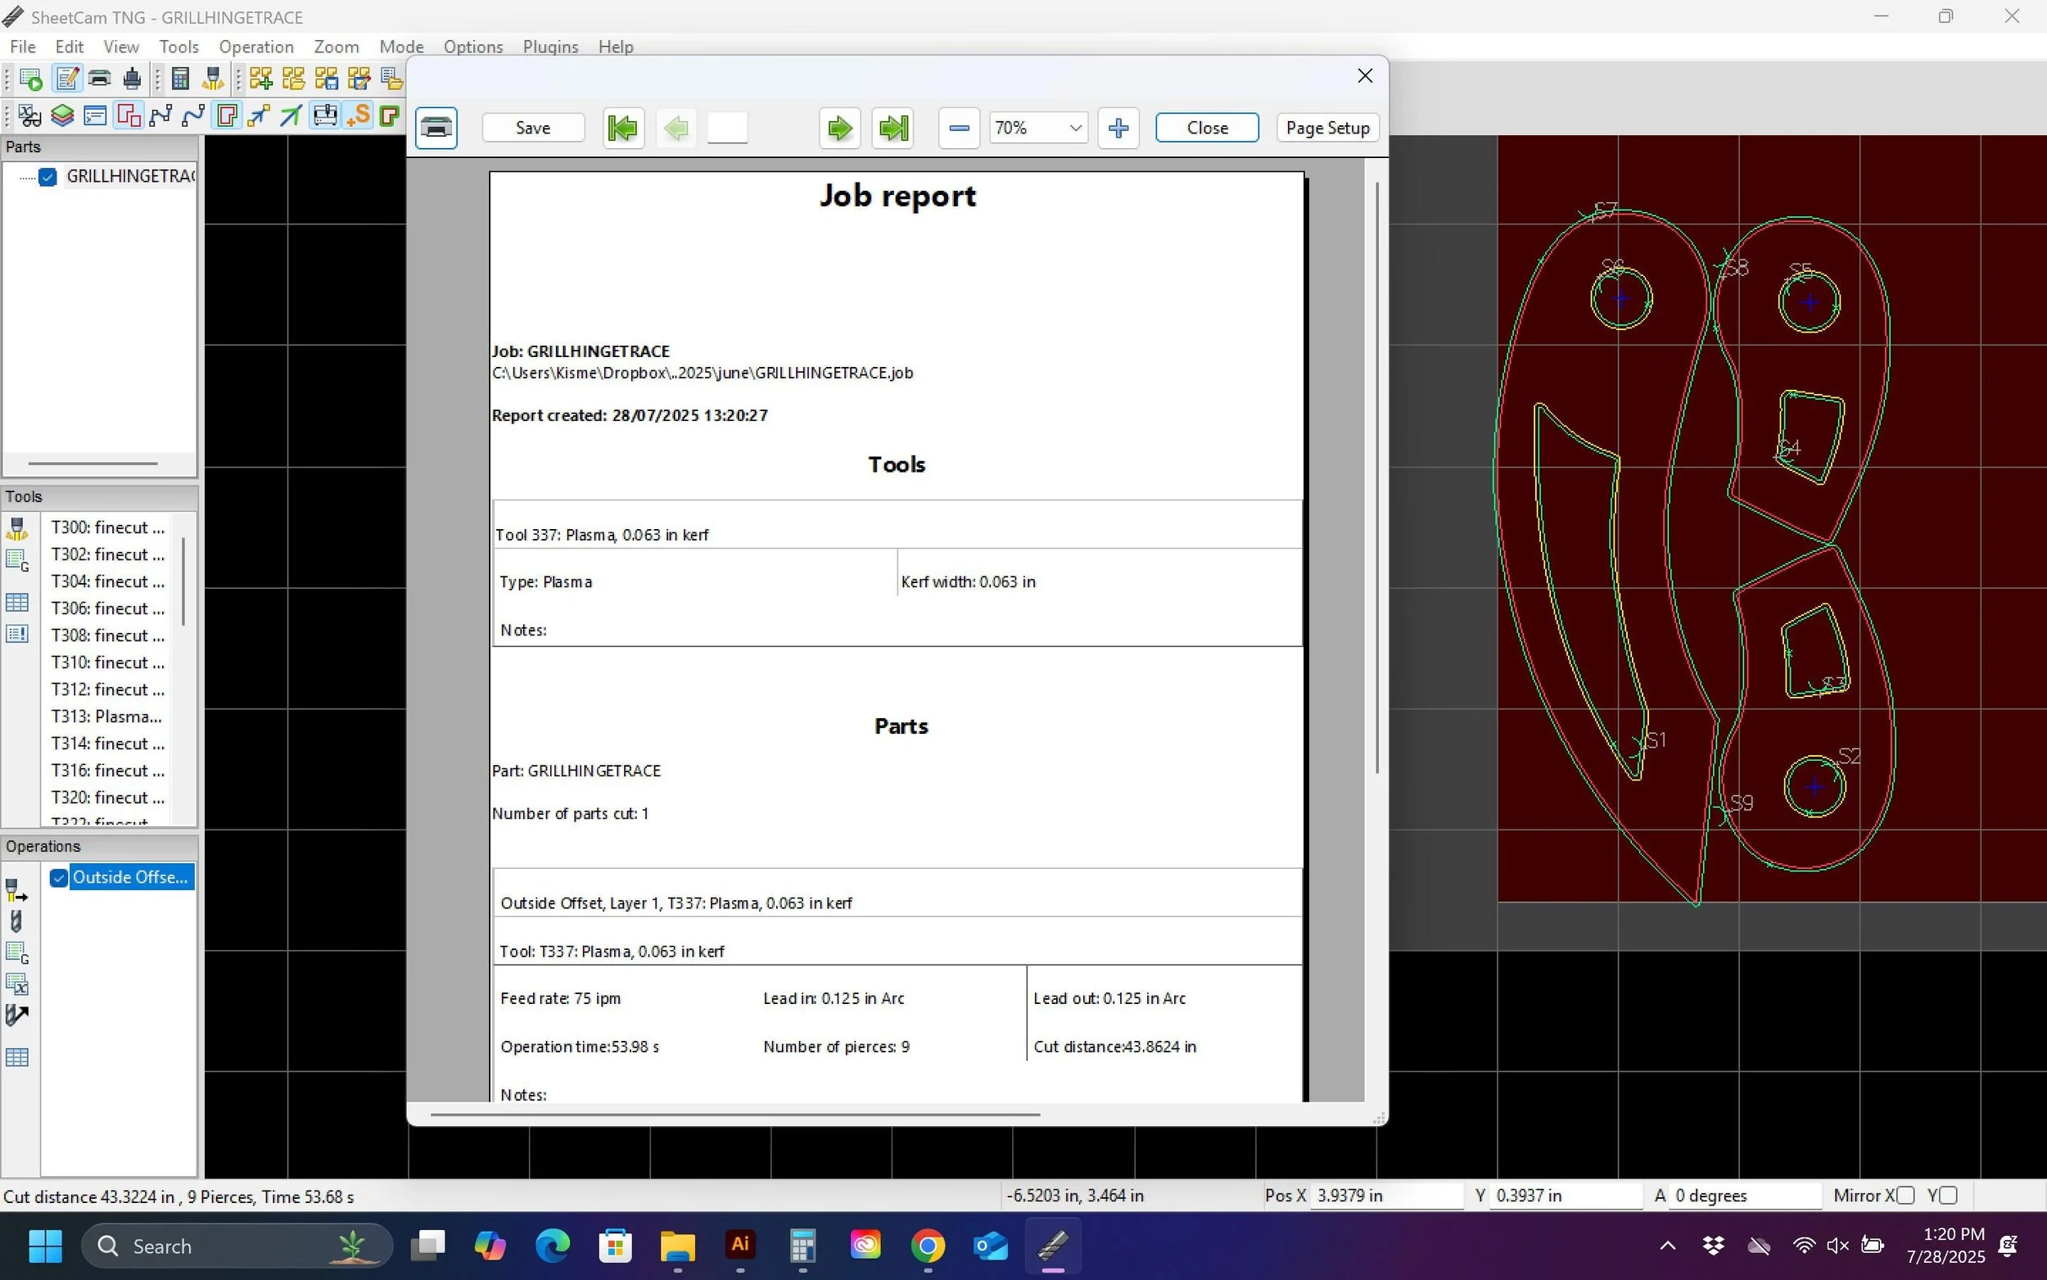
Task: Click the green and blue rapid moves arrow icon
Action: [x=292, y=115]
